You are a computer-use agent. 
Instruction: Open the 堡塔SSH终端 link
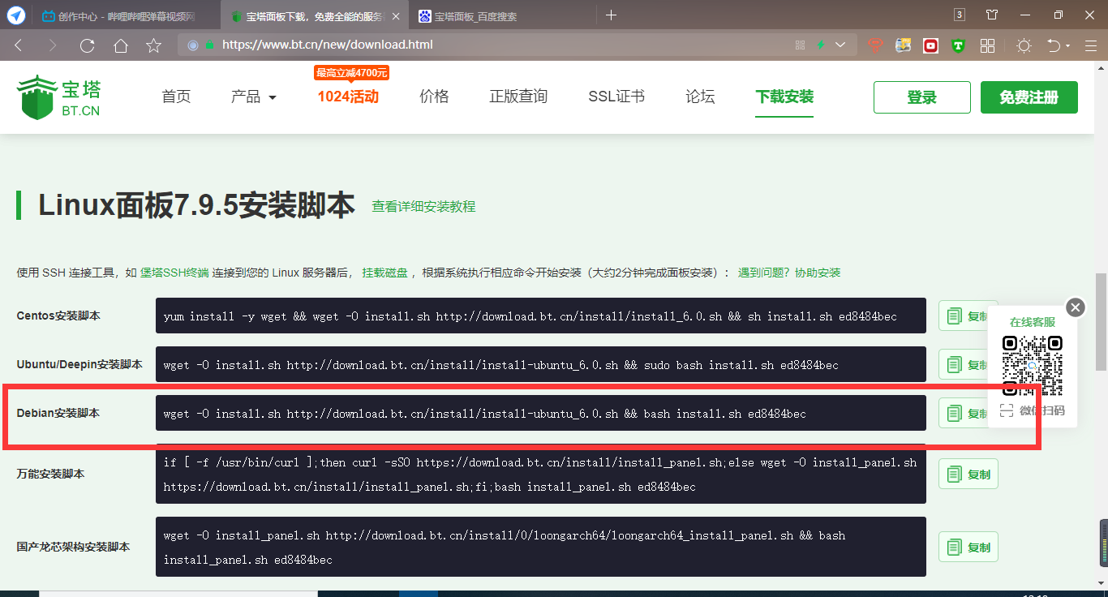tap(174, 273)
